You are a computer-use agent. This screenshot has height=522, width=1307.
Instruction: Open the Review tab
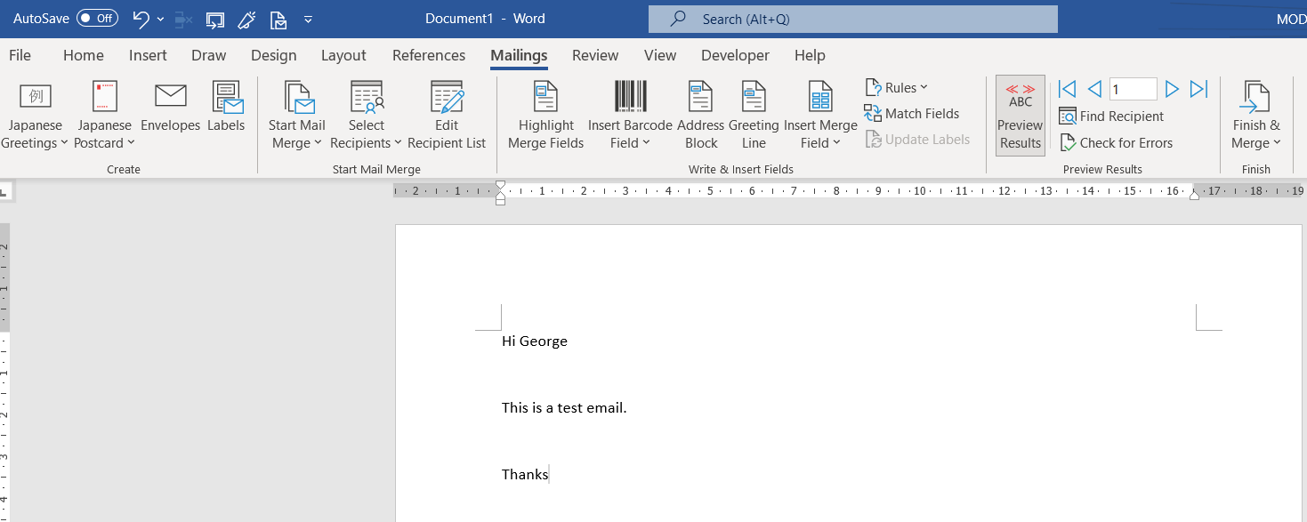[595, 55]
